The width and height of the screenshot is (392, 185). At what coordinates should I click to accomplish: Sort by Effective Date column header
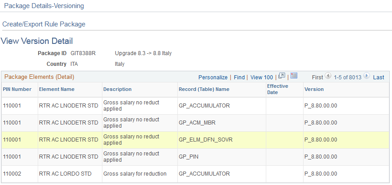(x=278, y=89)
